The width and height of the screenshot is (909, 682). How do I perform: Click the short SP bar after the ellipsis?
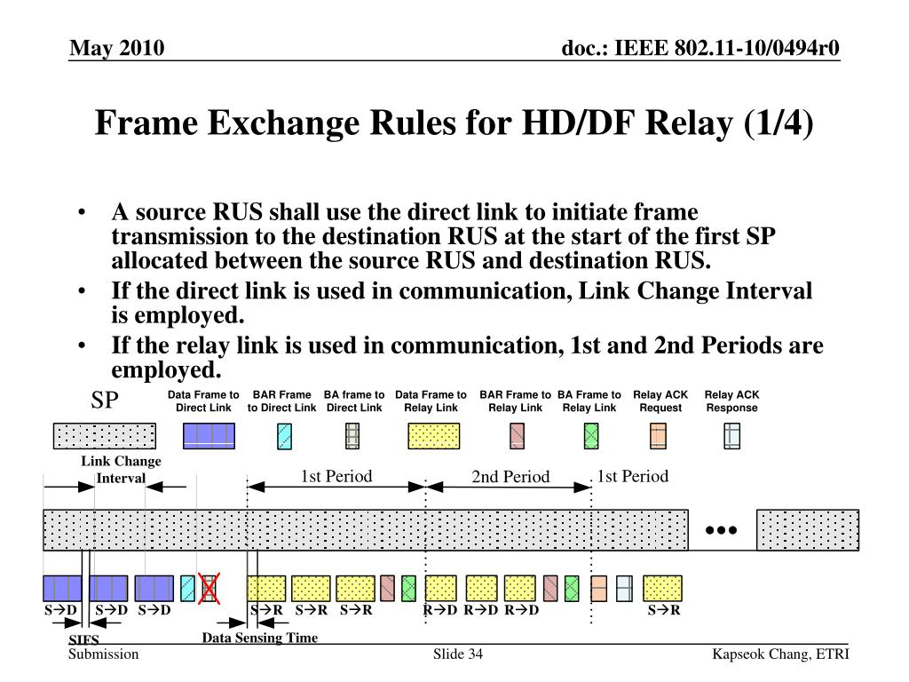tap(808, 530)
